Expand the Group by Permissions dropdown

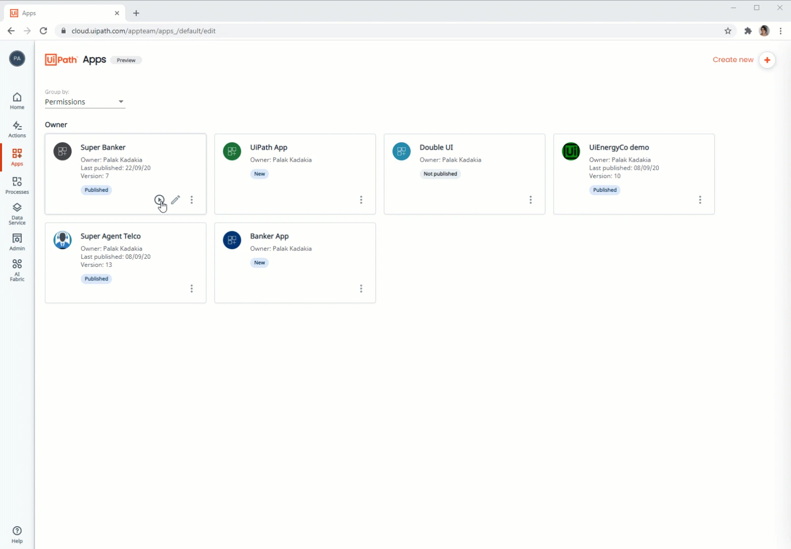(x=85, y=102)
